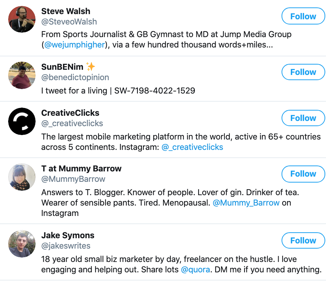This screenshot has height=282, width=326.
Task: Click the @benedictopinion handle
Action: 75,77
